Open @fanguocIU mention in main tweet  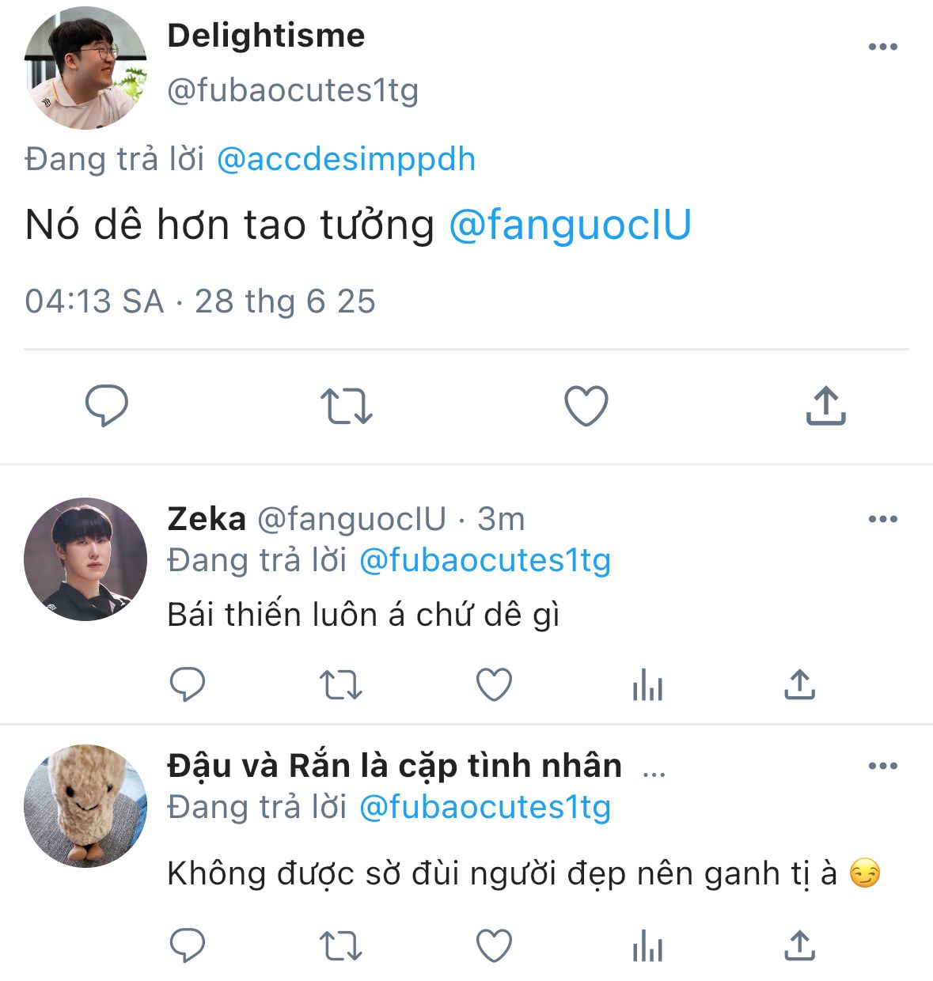pos(570,225)
